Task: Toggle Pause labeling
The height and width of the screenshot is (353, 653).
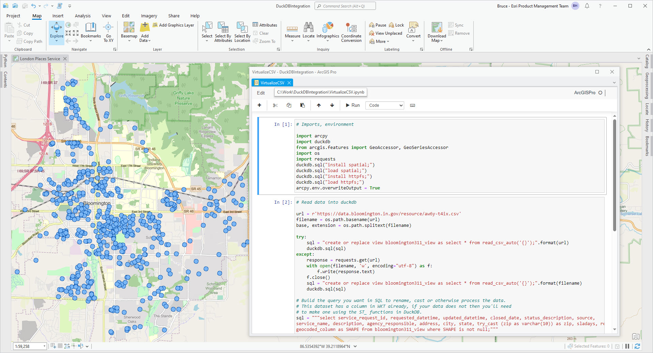Action: click(378, 25)
